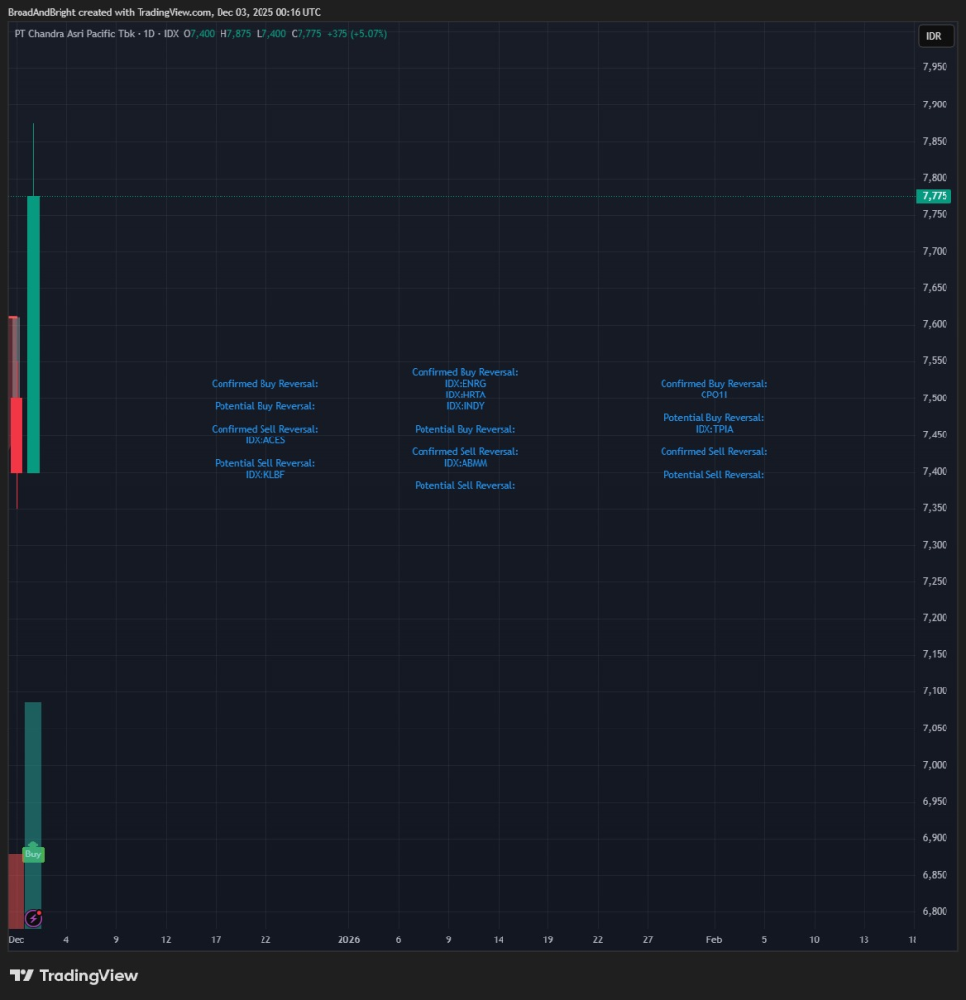
Task: Click the purple lightning event icon
Action: tap(33, 917)
